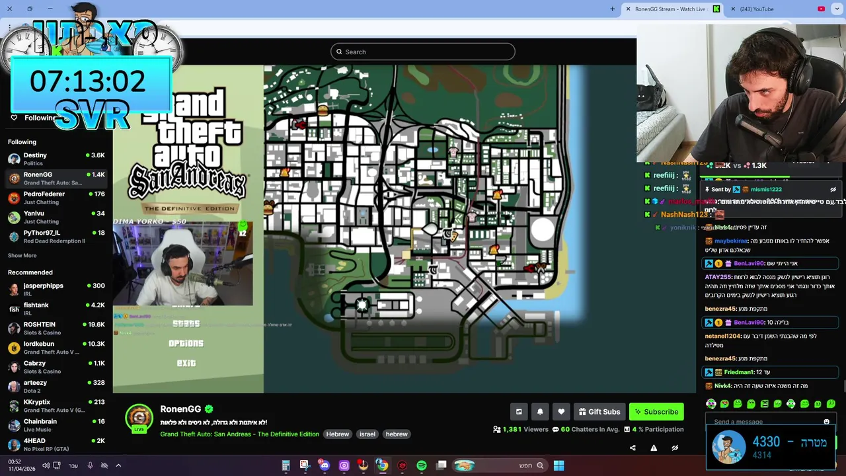
Task: Click the 1,381 Viewers count
Action: (x=521, y=430)
